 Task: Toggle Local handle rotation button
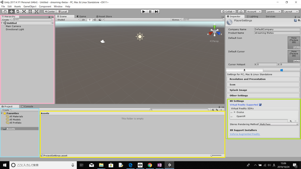coord(62,12)
